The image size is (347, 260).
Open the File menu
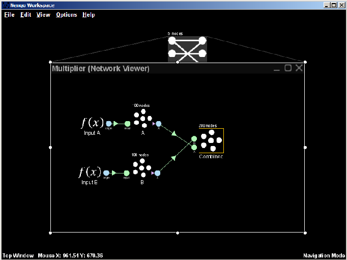(x=10, y=15)
